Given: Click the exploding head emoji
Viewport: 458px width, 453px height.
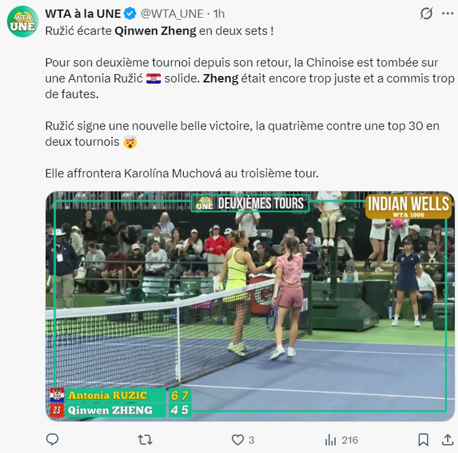Looking at the screenshot, I should (130, 142).
